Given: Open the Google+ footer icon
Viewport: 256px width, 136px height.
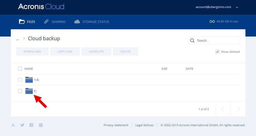Looking at the screenshot, I should 41,125.
